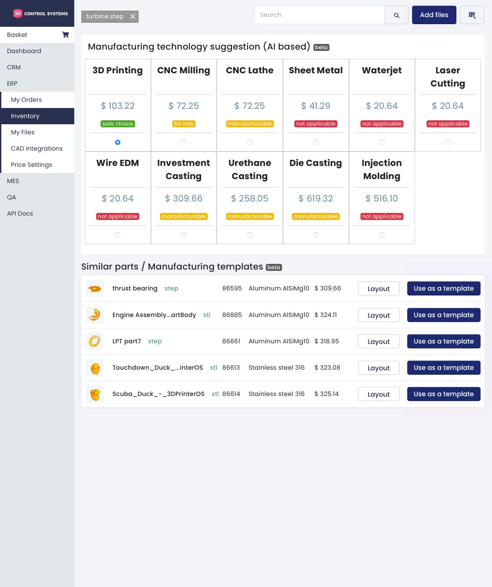Screen dimensions: 492x587
Task: Click the export table icon next to Add files
Action: click(472, 15)
